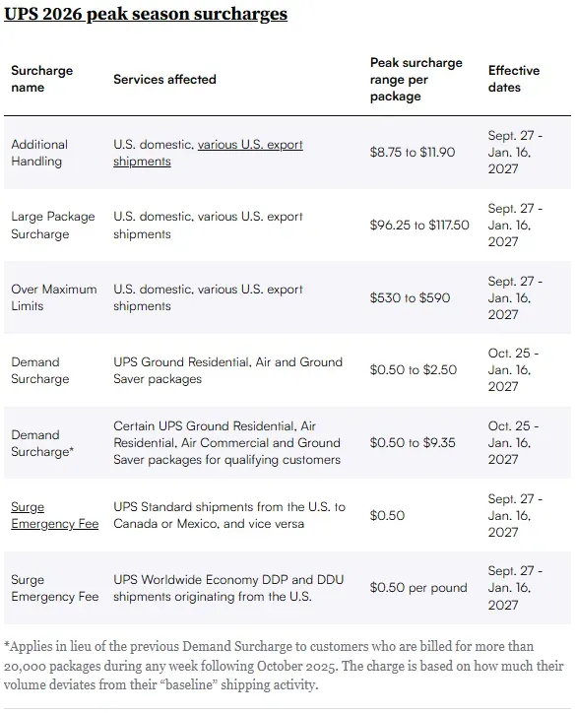Click the '$0.50 to $9.35' price cell
The height and width of the screenshot is (713, 576).
pyautogui.click(x=412, y=442)
